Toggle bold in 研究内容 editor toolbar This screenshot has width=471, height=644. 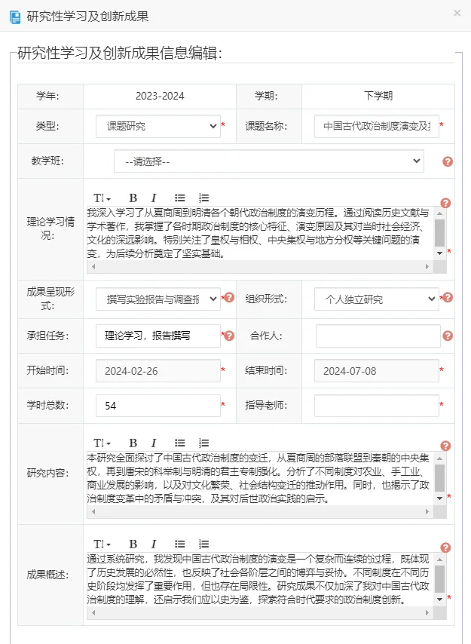pos(133,443)
